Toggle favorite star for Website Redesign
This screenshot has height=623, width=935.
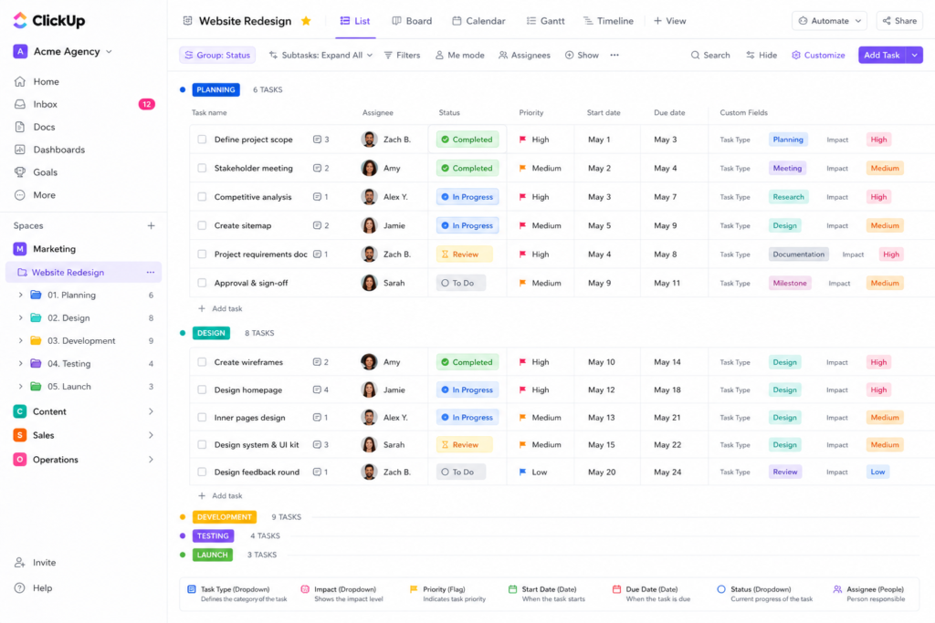pyautogui.click(x=306, y=21)
